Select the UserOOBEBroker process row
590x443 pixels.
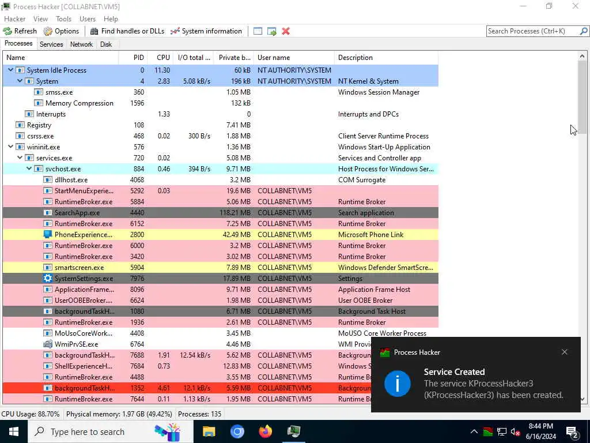(x=221, y=300)
